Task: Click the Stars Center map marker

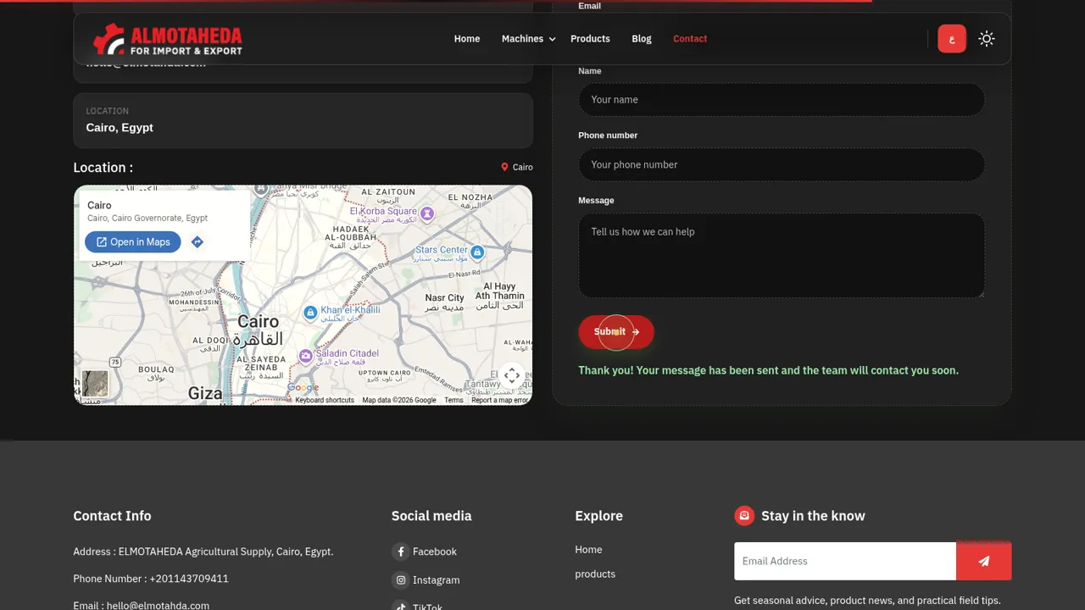Action: pos(477,252)
